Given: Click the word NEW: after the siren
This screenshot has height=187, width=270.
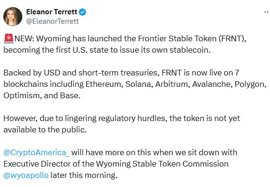Looking at the screenshot, I should (24, 38).
